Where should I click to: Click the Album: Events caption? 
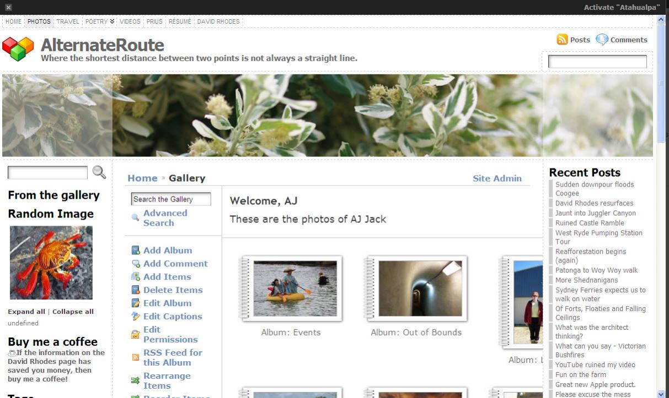(x=291, y=332)
